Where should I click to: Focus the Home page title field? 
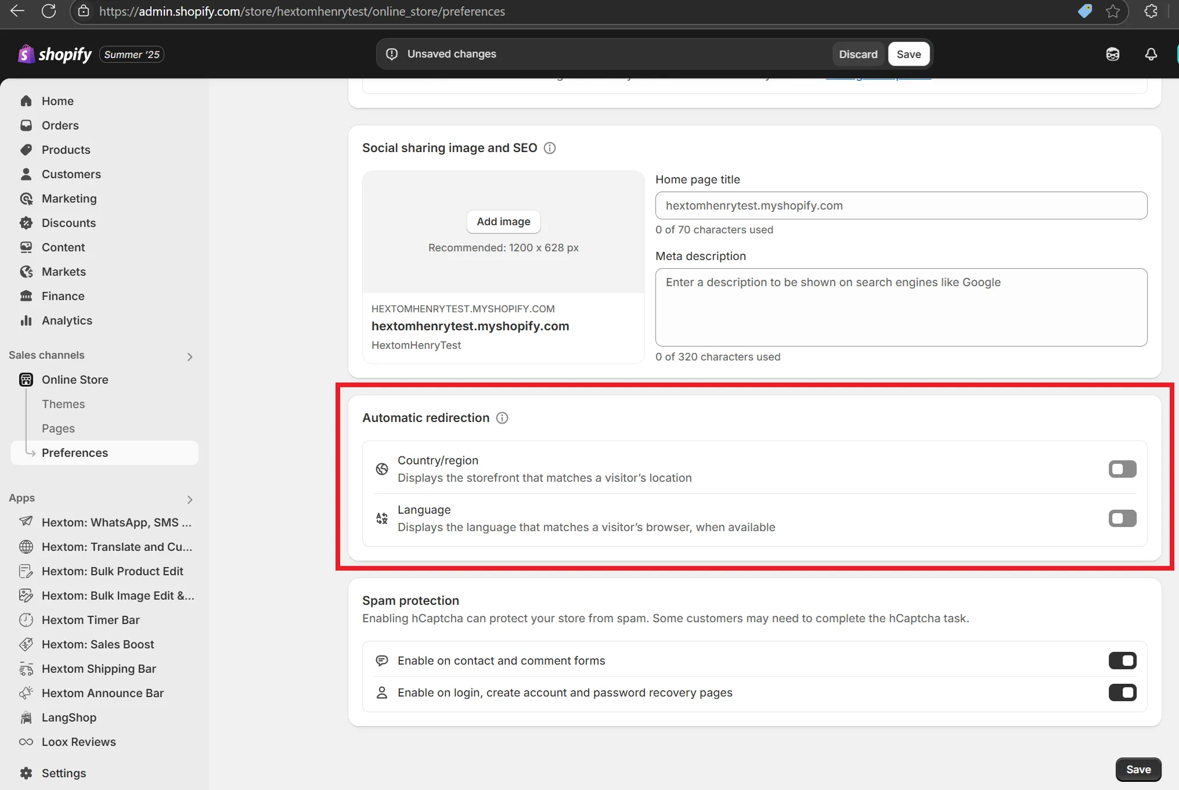[901, 205]
